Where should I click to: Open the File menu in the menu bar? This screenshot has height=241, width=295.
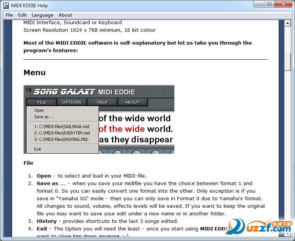9,15
